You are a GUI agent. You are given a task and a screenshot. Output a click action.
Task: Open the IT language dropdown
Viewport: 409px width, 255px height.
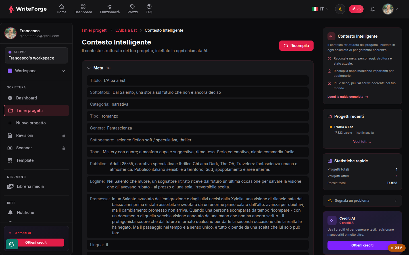(320, 9)
